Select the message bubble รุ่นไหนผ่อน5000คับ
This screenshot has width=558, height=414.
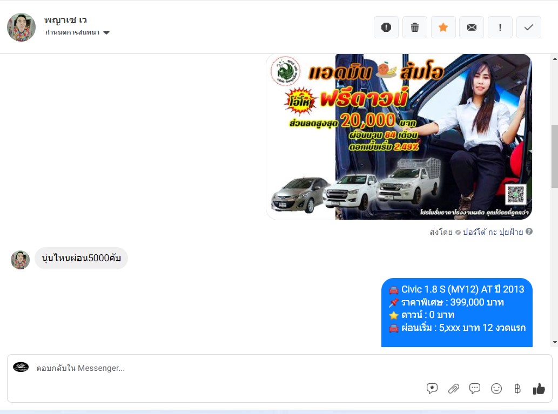coord(81,258)
